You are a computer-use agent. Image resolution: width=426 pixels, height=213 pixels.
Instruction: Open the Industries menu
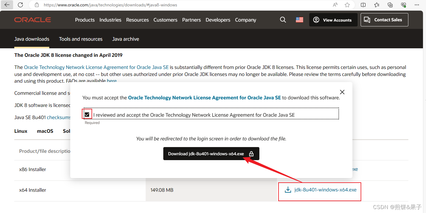110,20
